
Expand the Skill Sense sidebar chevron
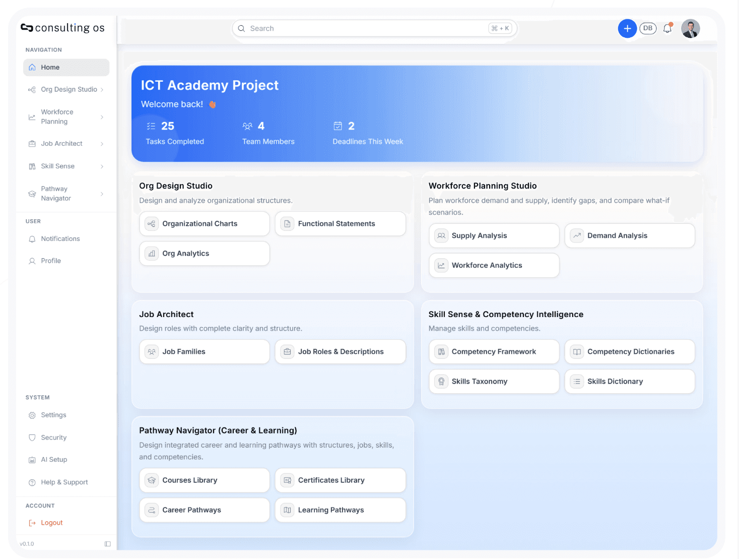(102, 166)
